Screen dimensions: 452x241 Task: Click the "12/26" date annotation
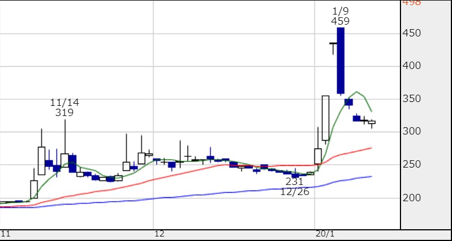295,191
